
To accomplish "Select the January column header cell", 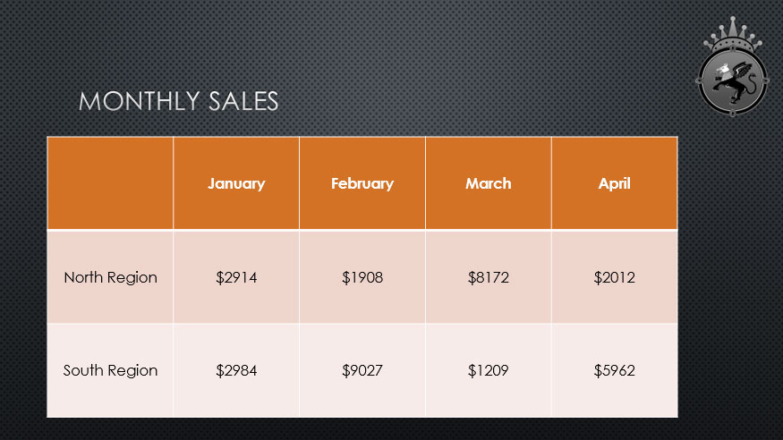I will click(236, 183).
